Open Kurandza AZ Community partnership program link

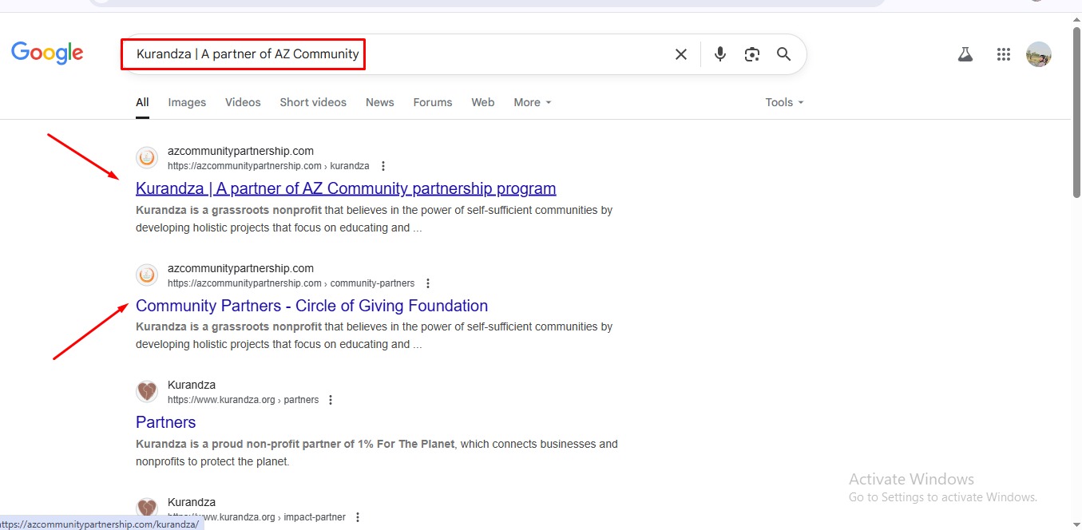346,188
